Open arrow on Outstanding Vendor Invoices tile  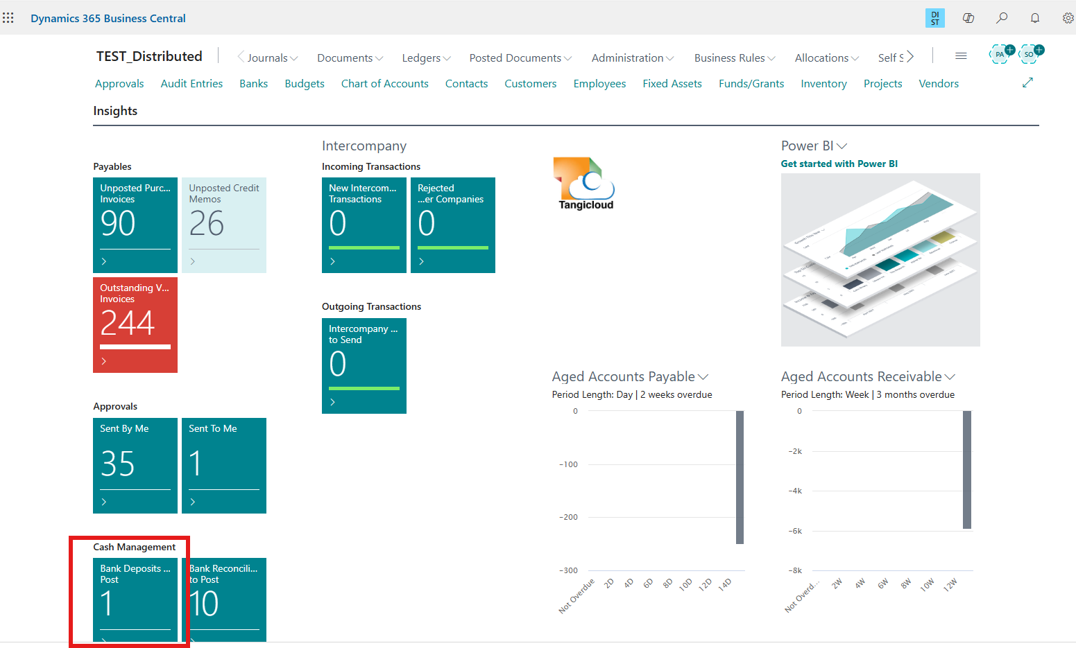pos(104,361)
